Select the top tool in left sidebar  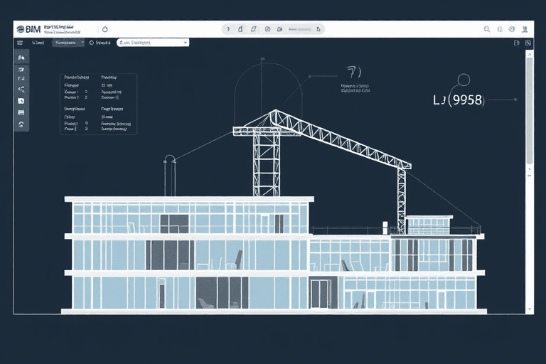tap(21, 57)
